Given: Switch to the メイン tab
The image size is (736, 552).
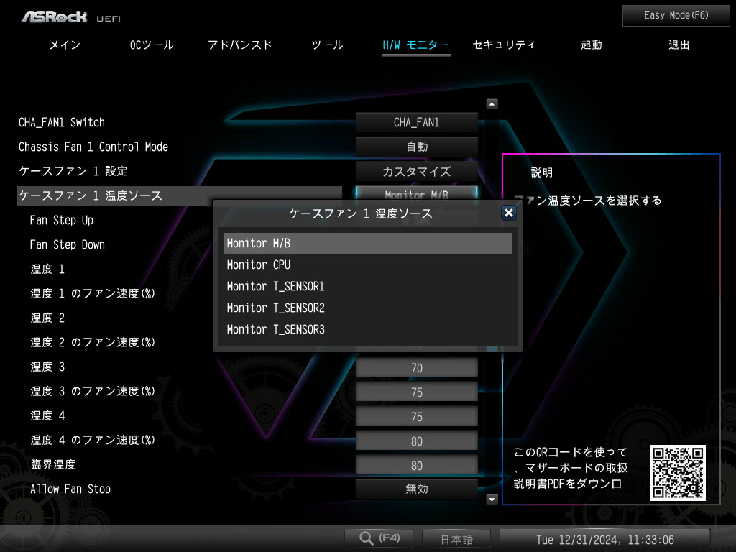Looking at the screenshot, I should tap(65, 45).
